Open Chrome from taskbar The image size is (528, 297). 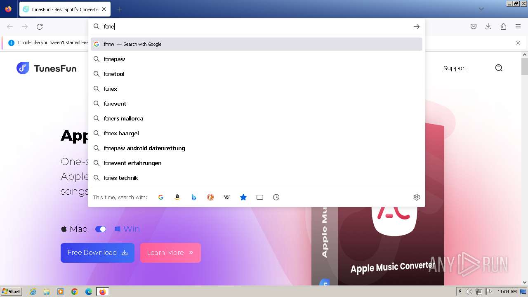click(x=75, y=292)
